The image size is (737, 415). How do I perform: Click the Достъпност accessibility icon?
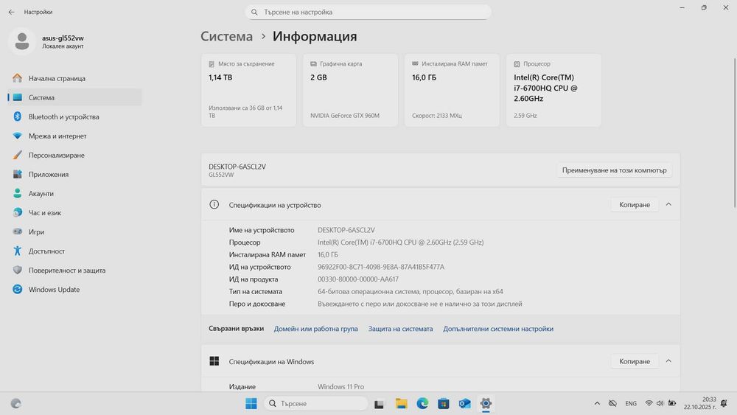[x=18, y=251]
